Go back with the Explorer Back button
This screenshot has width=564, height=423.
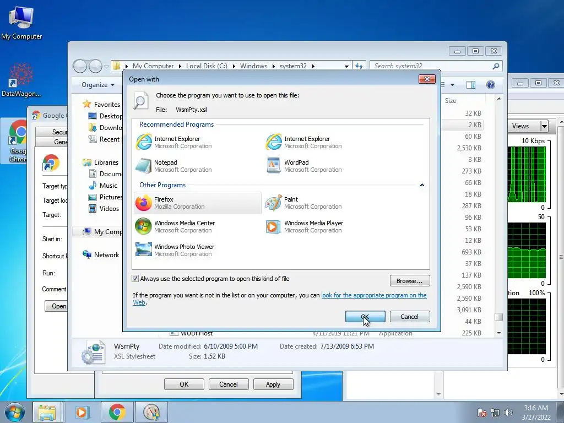pos(80,66)
